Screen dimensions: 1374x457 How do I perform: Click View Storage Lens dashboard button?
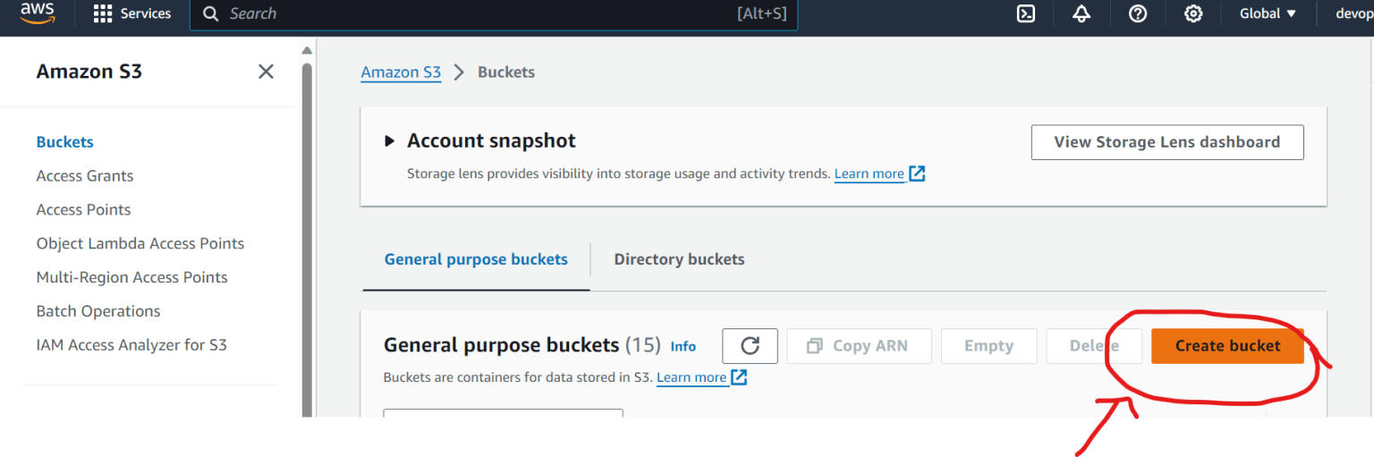[x=1167, y=142]
